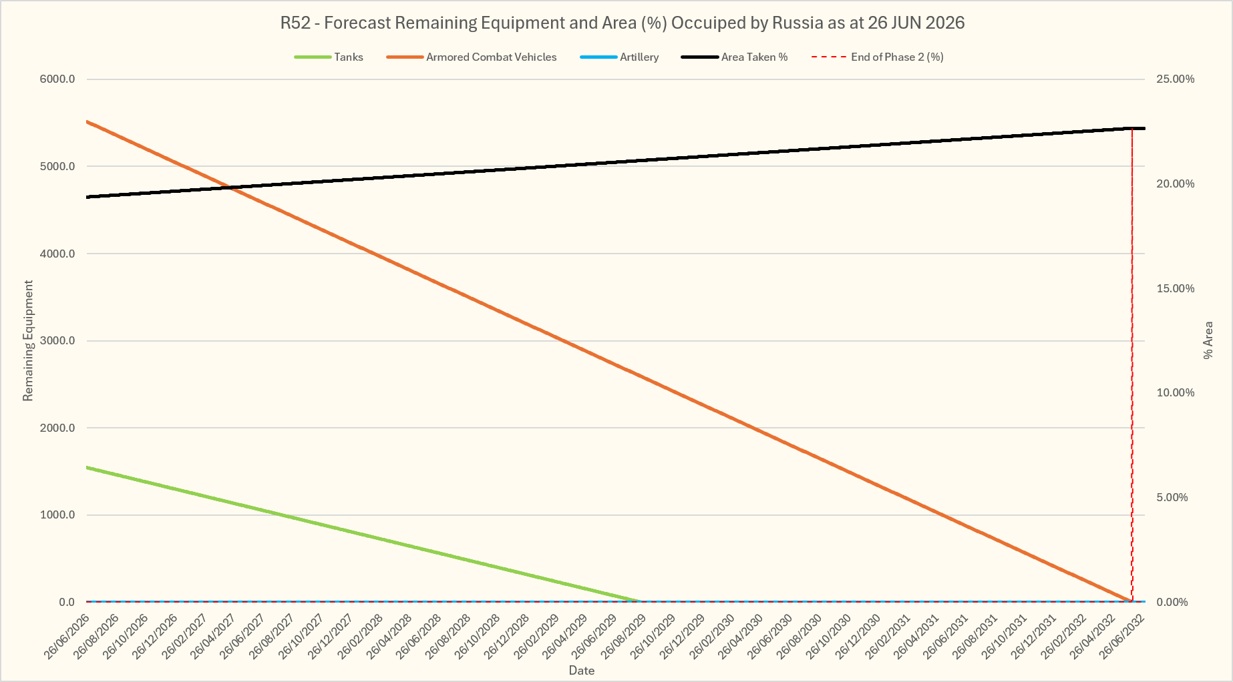Screen dimensions: 1233x682
Task: Select the green Tanks data line
Action: point(363,535)
